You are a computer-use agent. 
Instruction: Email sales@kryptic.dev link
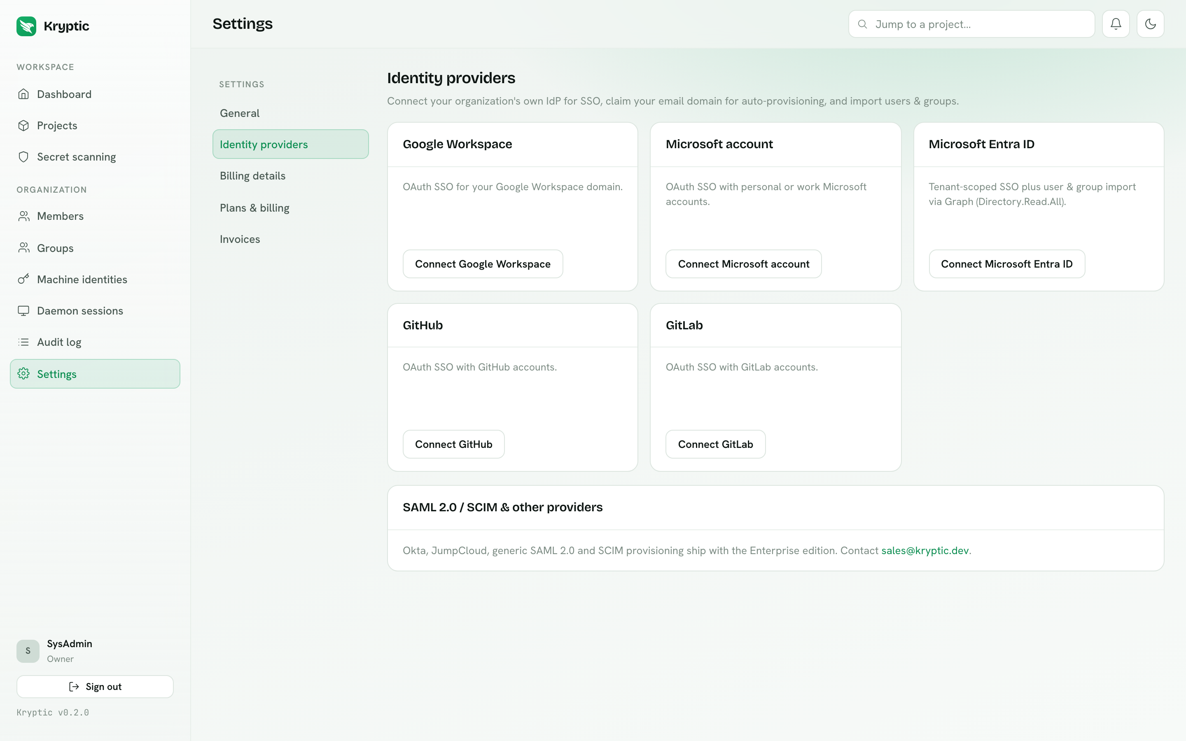(x=925, y=550)
